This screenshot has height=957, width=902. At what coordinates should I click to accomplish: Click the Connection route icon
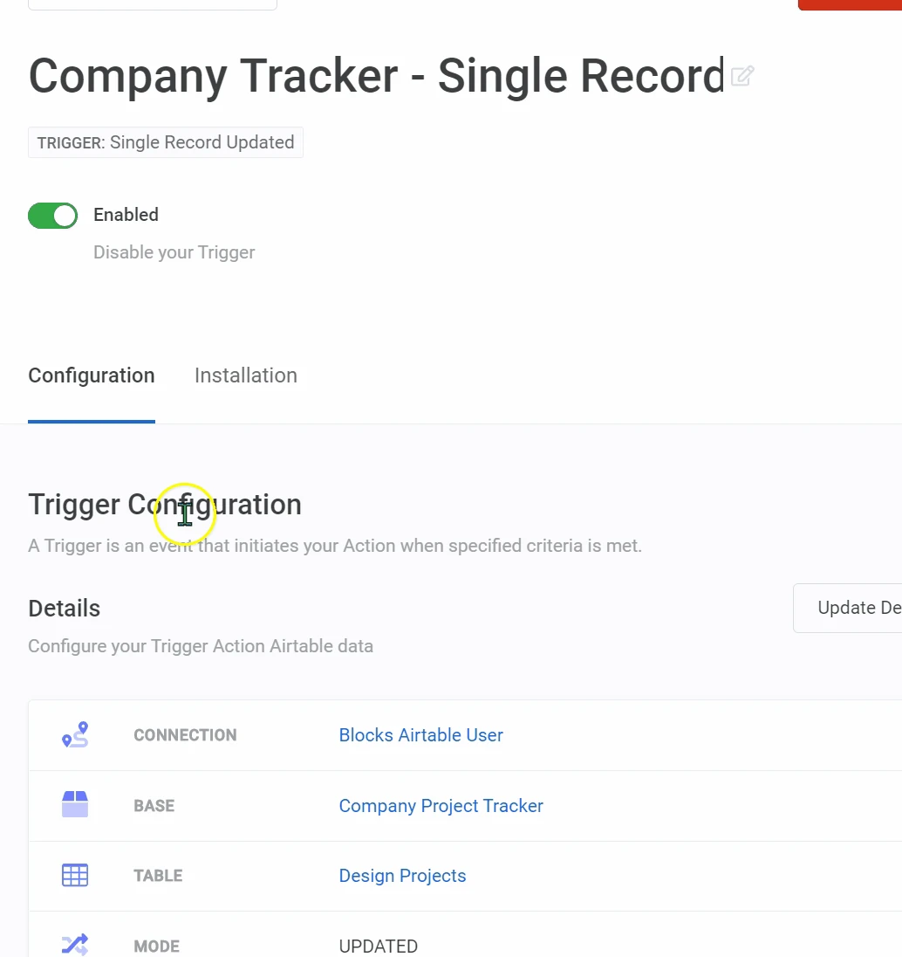pyautogui.click(x=75, y=734)
